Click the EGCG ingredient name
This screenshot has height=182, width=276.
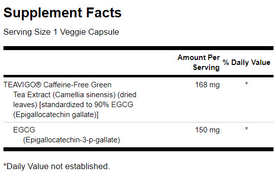[24, 130]
